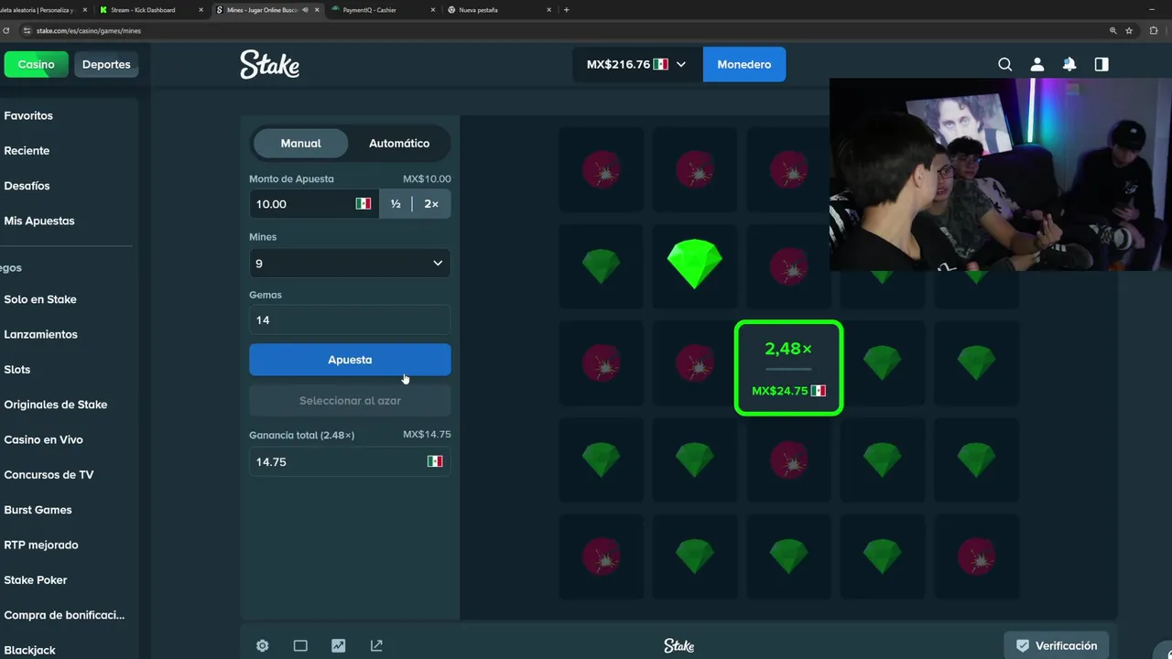Click the Ganancia total field showing 14.75
Image resolution: width=1172 pixels, height=659 pixels.
tap(350, 461)
